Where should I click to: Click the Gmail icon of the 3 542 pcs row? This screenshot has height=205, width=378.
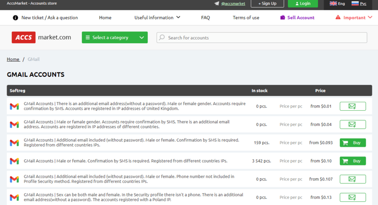click(15, 161)
